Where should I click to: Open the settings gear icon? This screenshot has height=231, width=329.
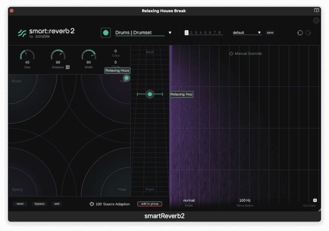[x=316, y=21]
